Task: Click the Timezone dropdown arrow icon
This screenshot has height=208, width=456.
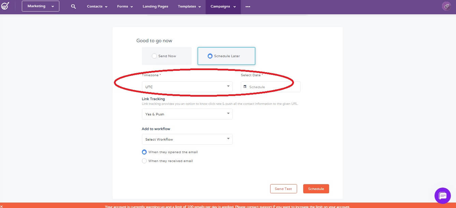Action: 228,87
